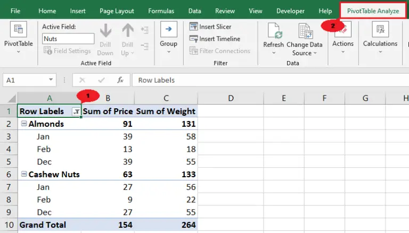409x233 pixels.
Task: Select column C header
Action: (166, 98)
